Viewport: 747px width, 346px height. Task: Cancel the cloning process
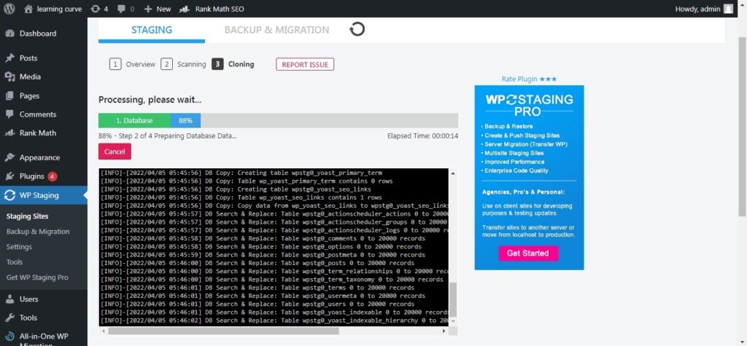(x=115, y=152)
